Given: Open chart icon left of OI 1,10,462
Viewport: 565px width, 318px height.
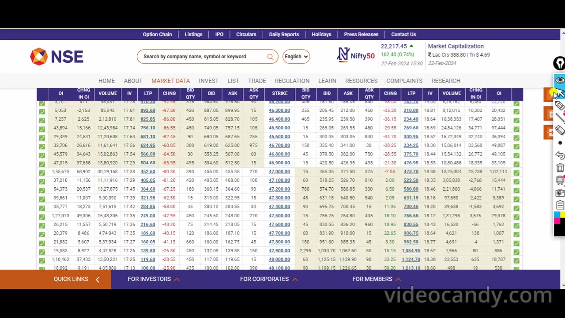Looking at the screenshot, I should point(42,261).
